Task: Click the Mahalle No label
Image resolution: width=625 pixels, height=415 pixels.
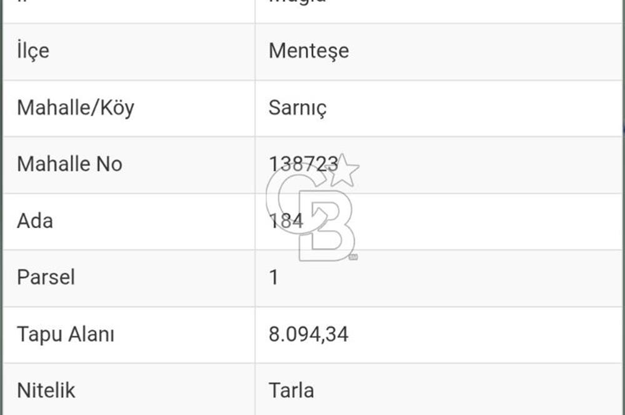Action: point(69,164)
